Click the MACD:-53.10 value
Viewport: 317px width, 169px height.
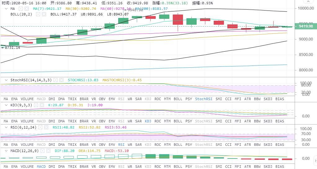tap(117, 151)
